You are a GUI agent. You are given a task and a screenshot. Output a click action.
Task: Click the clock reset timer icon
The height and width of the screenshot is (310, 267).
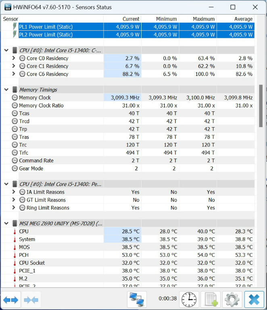point(189,300)
